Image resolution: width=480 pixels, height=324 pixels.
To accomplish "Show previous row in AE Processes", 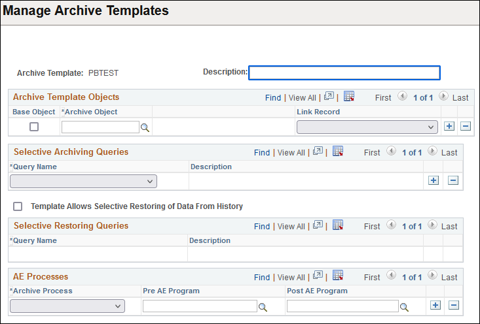I will coord(391,275).
